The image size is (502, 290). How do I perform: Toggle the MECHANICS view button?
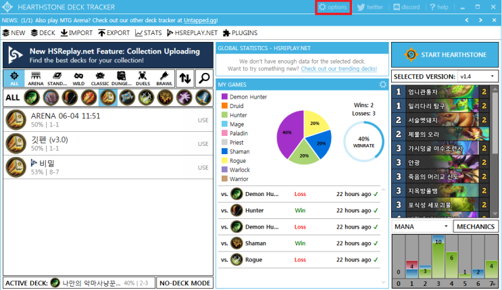point(476,226)
